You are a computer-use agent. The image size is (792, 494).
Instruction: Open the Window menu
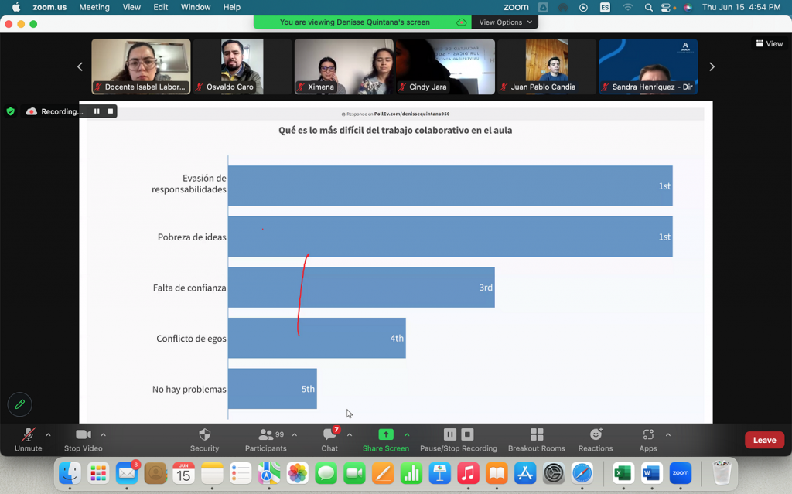196,7
